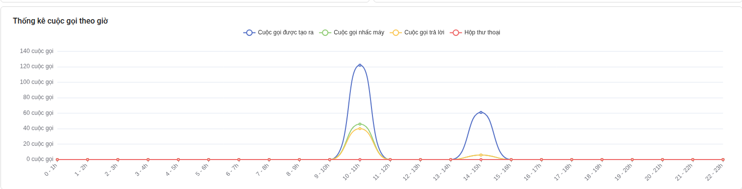Click the '120 cuộc gọi' axis label
Screen dimensions: 742x189
pos(36,66)
